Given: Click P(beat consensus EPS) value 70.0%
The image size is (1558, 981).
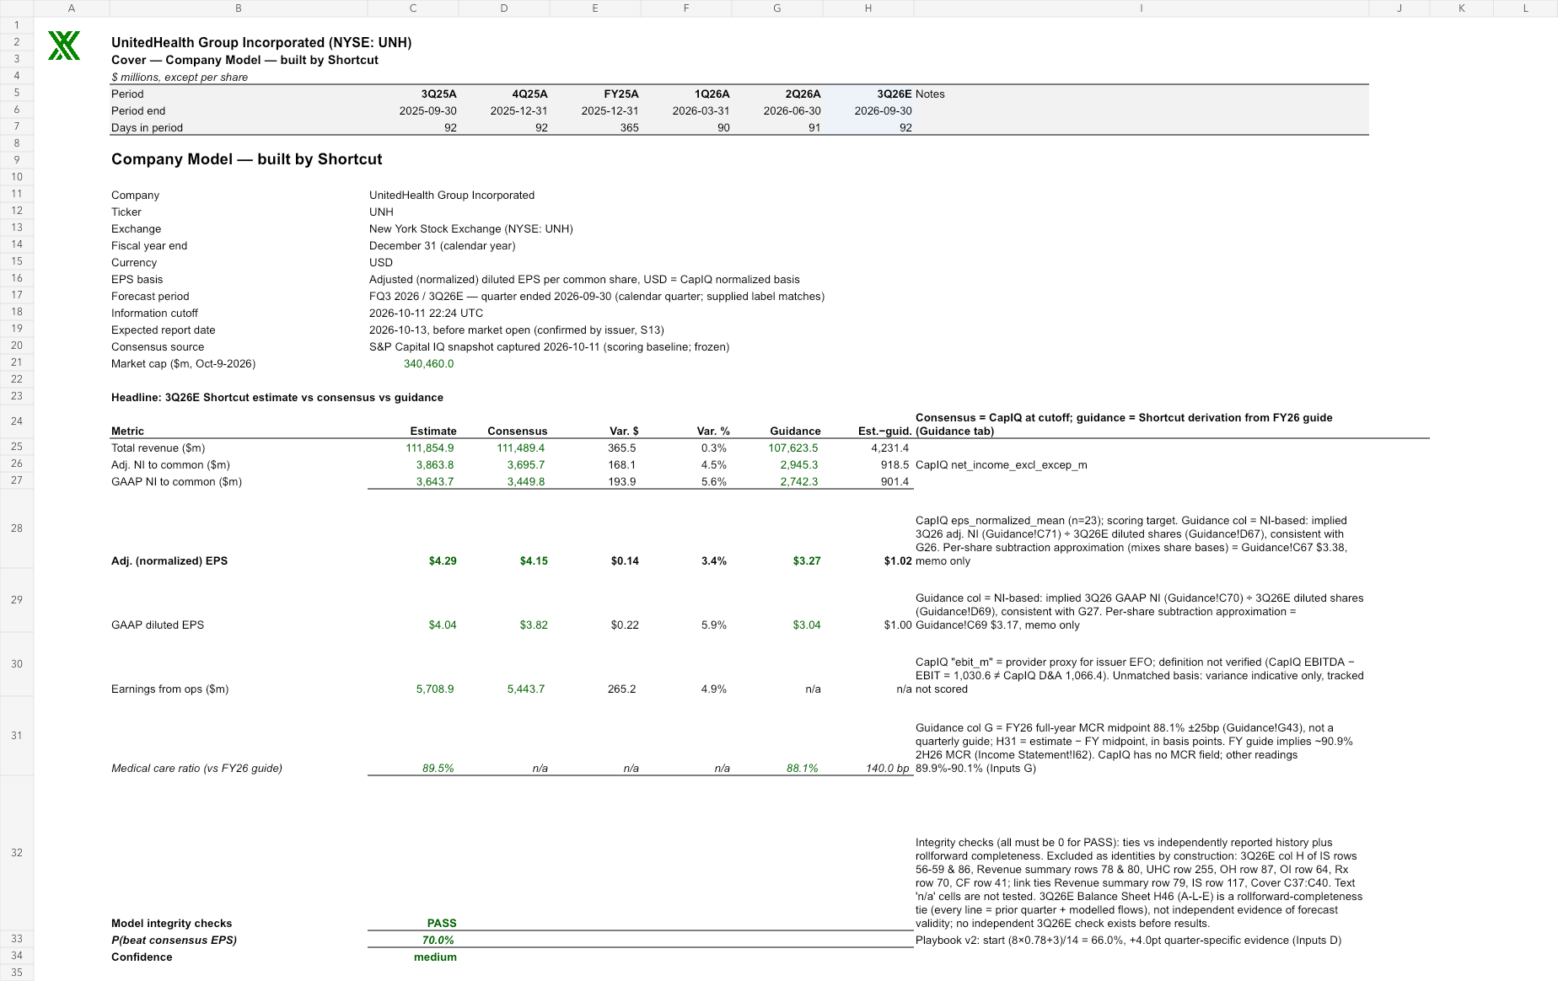Looking at the screenshot, I should (438, 941).
